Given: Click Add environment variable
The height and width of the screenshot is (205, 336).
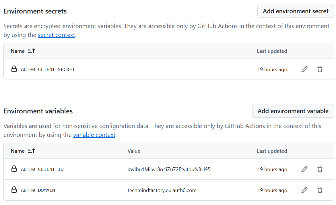Looking at the screenshot, I should coord(293,111).
